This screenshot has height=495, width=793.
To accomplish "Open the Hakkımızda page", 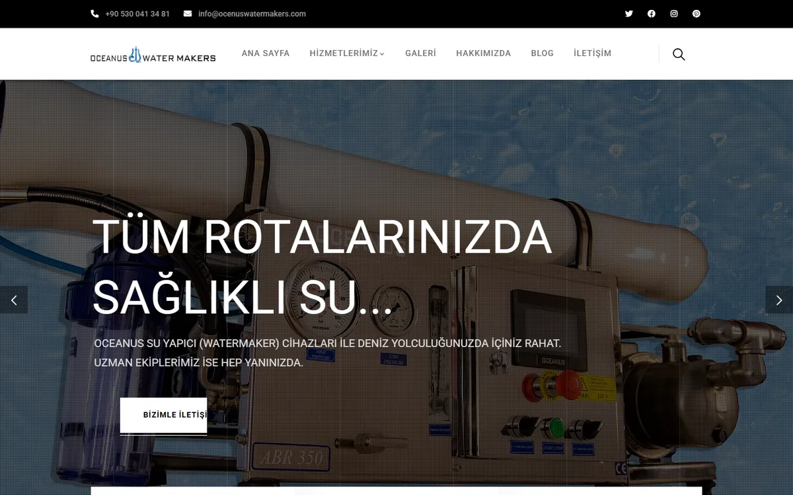I will pos(483,53).
